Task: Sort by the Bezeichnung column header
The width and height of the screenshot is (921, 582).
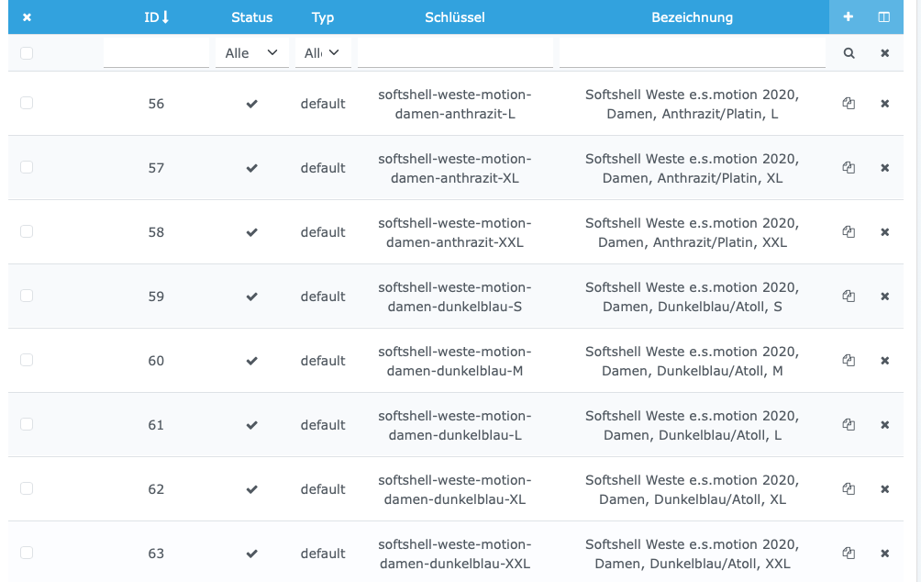Action: [x=693, y=17]
